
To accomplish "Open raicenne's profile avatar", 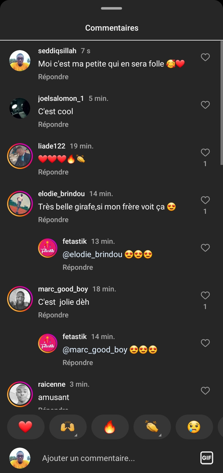I will click(x=20, y=394).
